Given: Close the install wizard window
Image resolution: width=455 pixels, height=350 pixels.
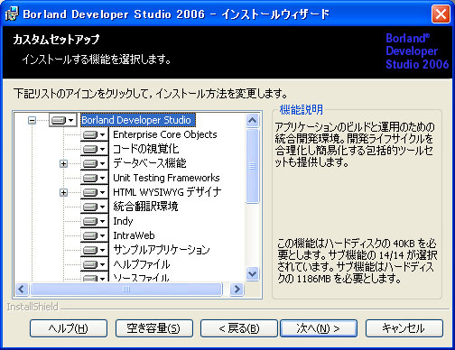Looking at the screenshot, I should (441, 14).
